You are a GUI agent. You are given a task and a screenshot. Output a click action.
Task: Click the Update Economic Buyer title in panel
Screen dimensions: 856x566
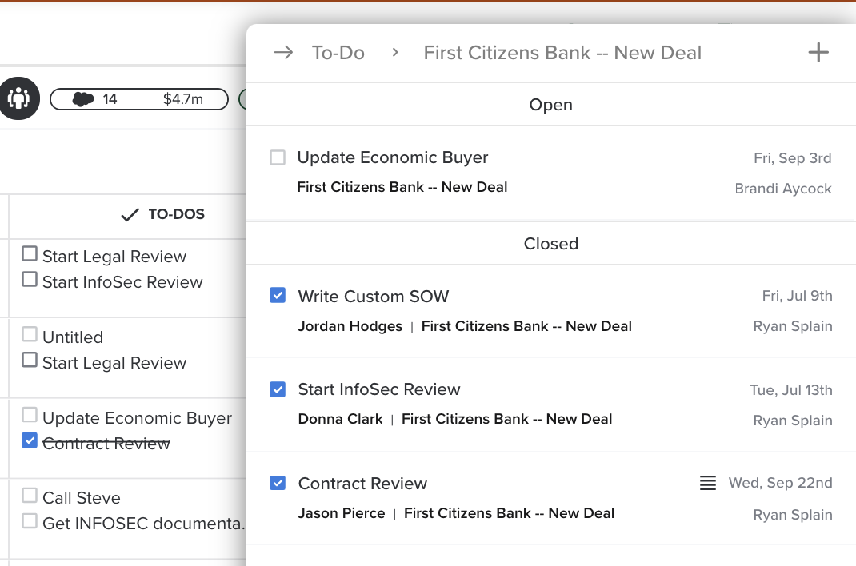pos(393,157)
